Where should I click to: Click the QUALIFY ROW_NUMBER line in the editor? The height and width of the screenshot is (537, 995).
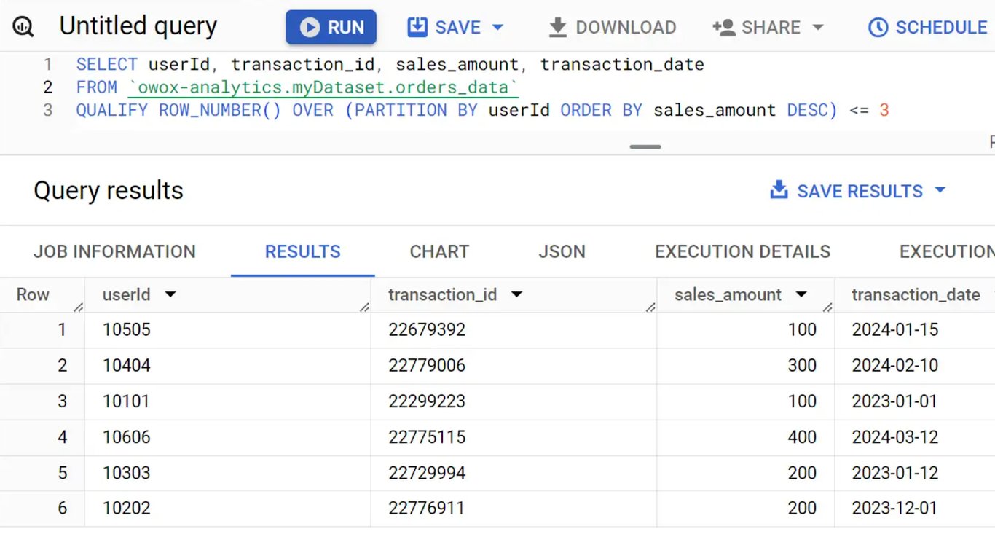point(482,111)
